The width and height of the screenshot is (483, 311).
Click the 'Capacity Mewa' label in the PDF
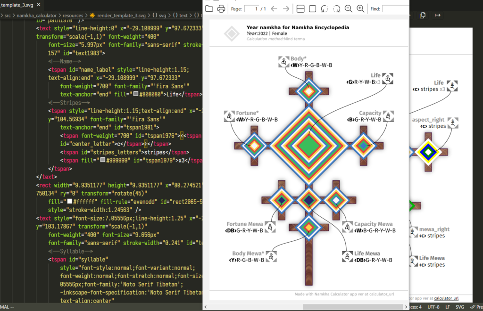click(374, 224)
